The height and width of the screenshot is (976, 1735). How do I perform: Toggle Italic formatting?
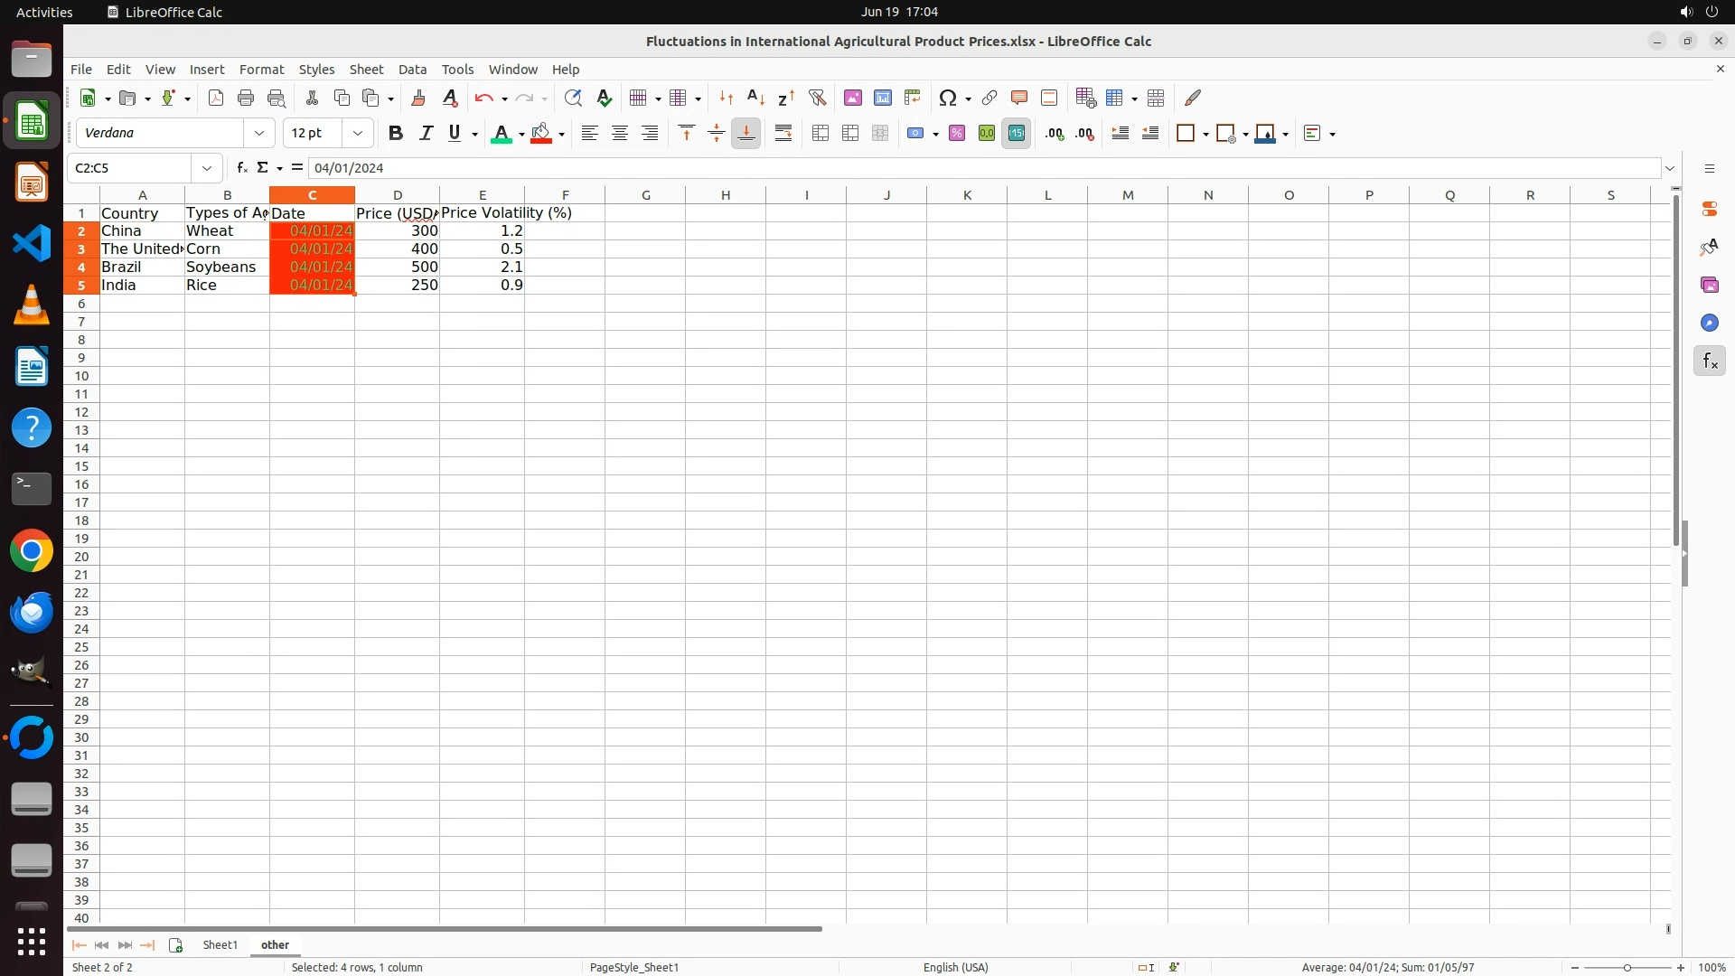(426, 134)
